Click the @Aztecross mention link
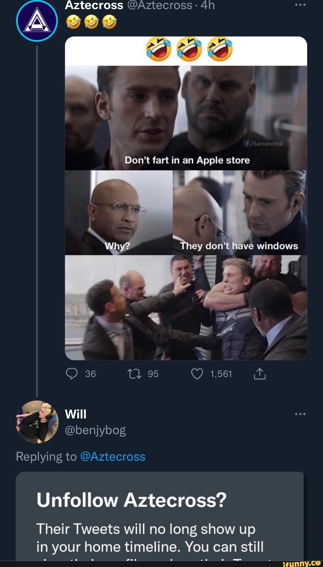 tap(113, 456)
